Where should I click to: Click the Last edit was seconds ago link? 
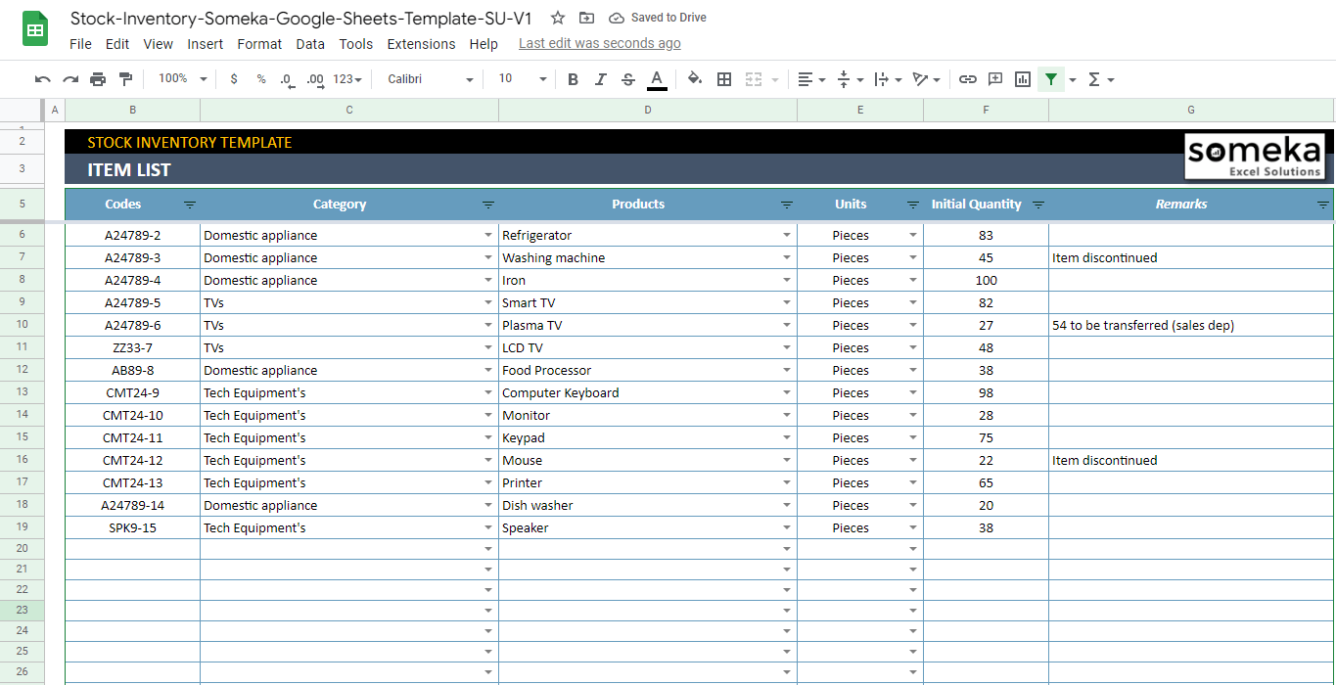pos(599,43)
